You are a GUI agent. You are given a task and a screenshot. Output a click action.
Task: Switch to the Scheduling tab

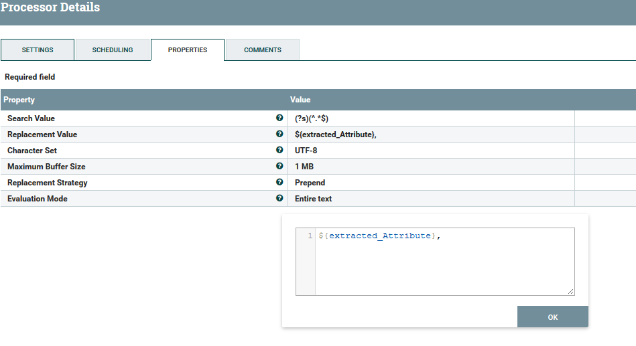click(x=113, y=50)
